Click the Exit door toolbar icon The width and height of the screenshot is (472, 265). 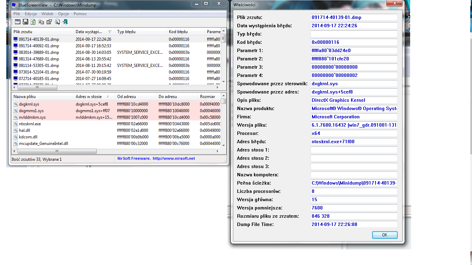65,22
